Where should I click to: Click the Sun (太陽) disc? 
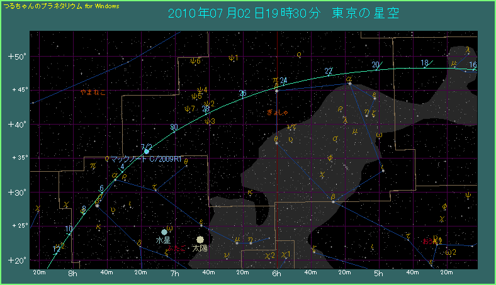point(200,240)
